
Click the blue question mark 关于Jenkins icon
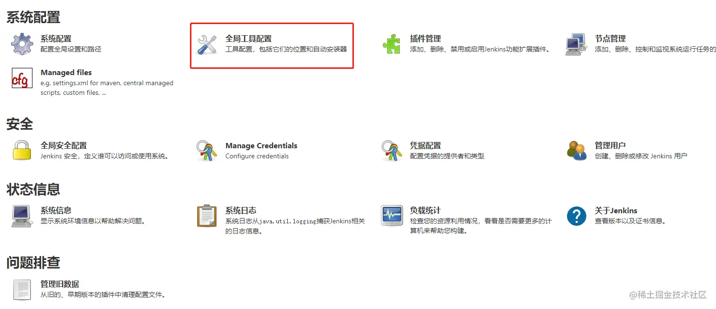[577, 216]
